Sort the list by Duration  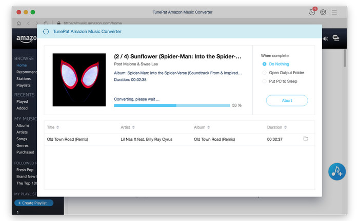click(x=277, y=127)
